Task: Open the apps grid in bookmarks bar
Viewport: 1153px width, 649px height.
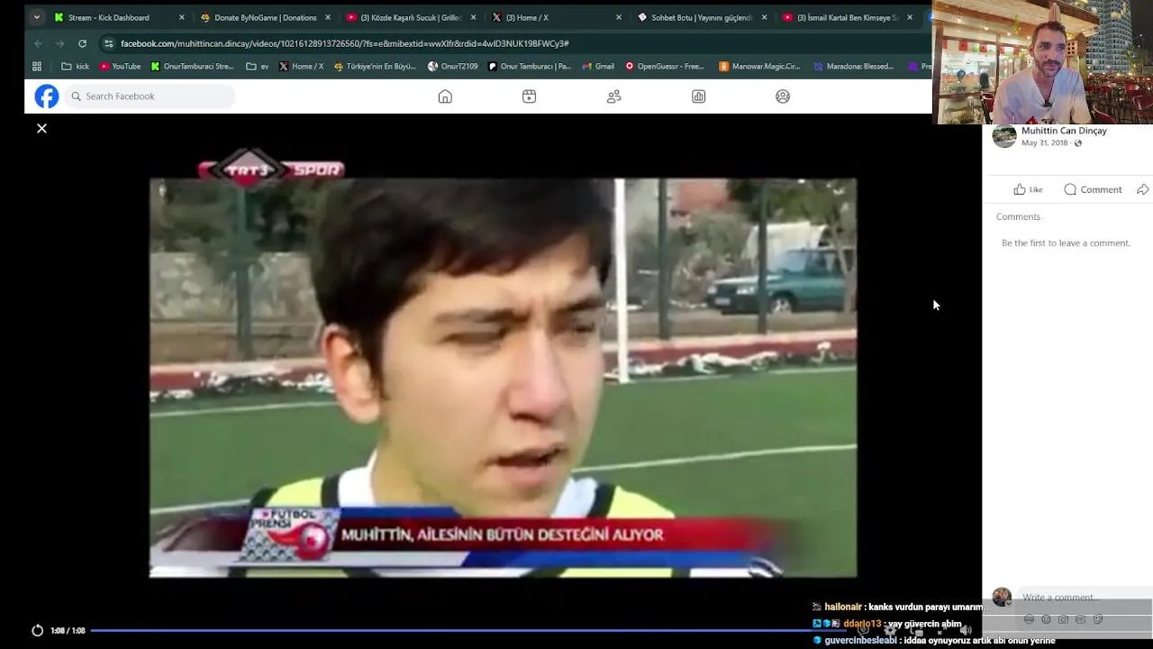Action: [x=37, y=66]
